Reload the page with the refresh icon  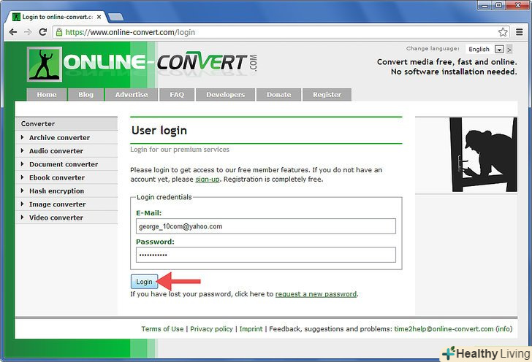click(x=42, y=32)
